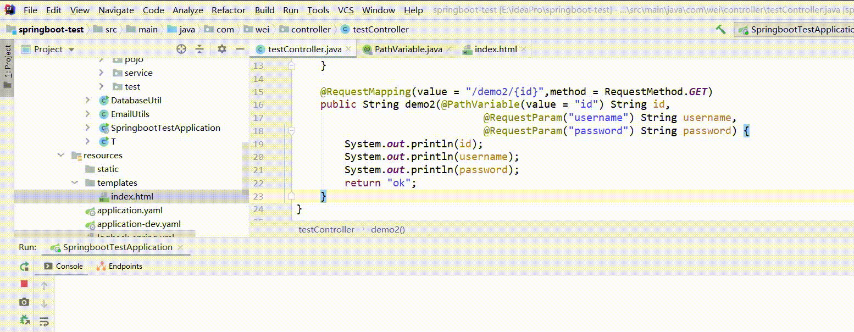
Task: Collapse all in Project panel
Action: click(x=199, y=49)
